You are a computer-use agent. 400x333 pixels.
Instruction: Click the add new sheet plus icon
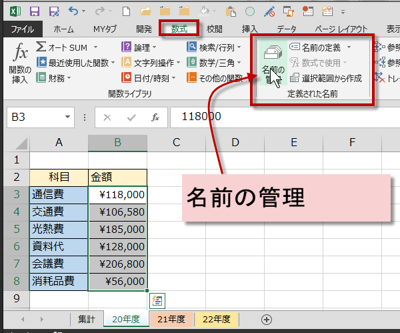click(266, 319)
